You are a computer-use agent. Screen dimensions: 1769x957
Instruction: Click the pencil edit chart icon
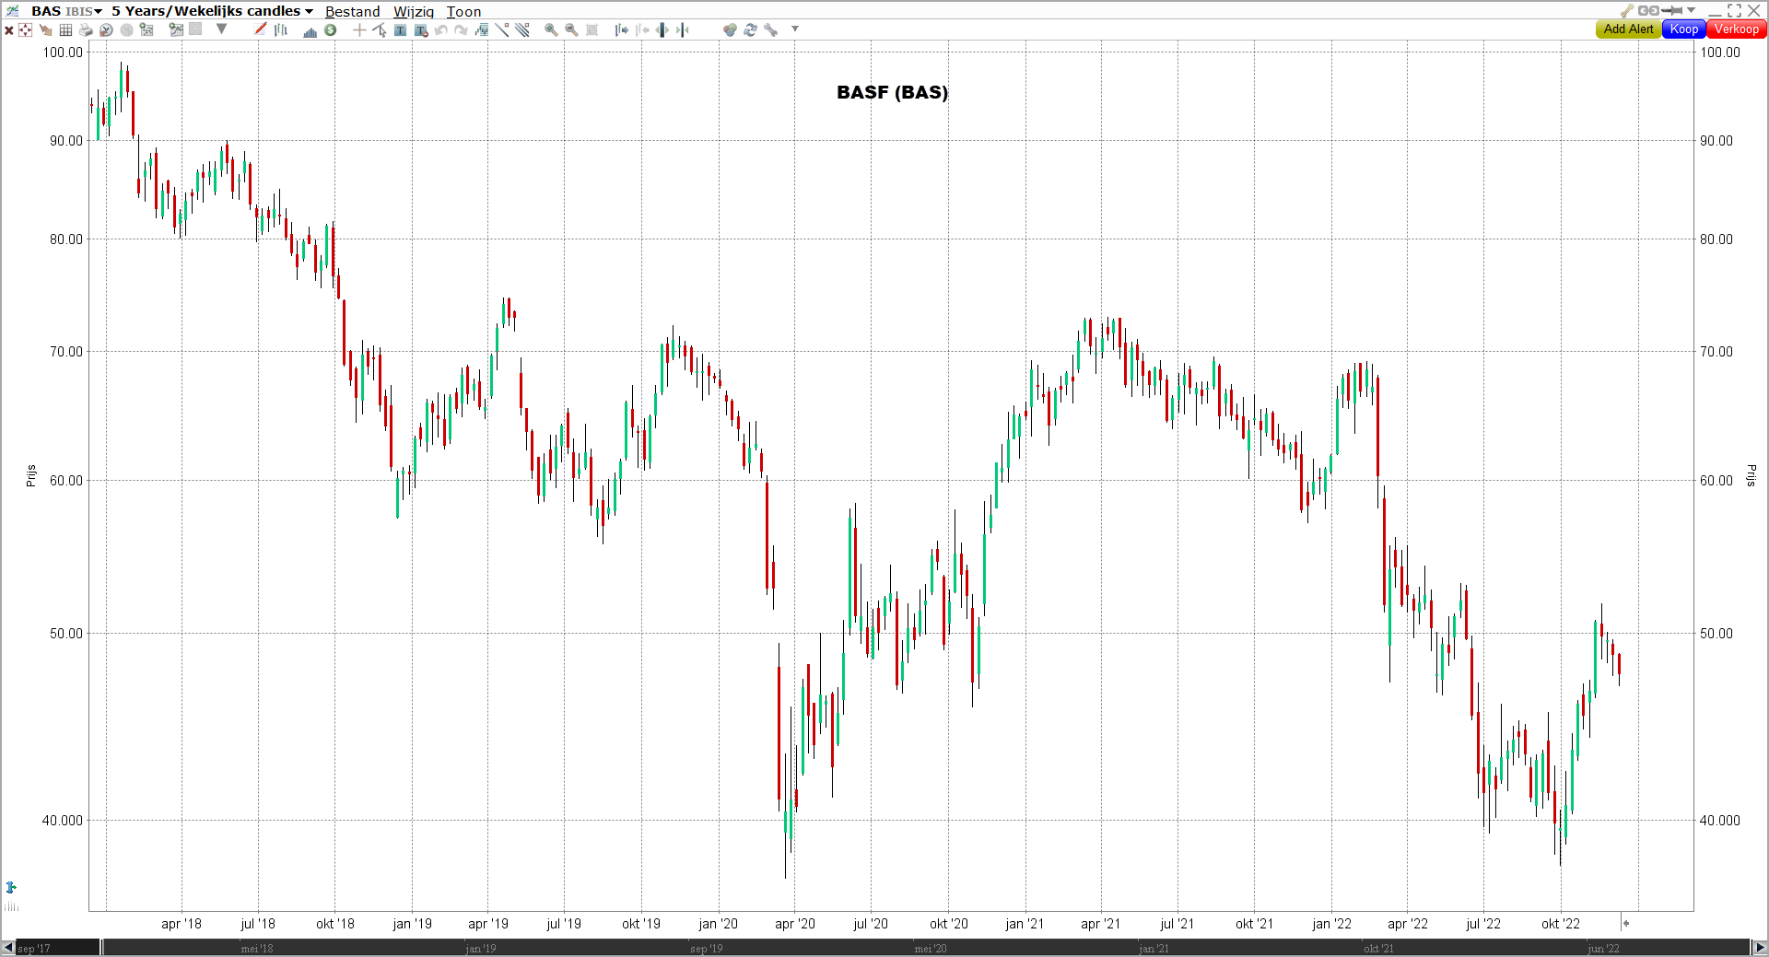pyautogui.click(x=261, y=29)
